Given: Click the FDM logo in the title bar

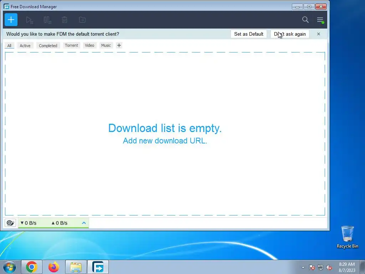Looking at the screenshot, I should (6, 6).
